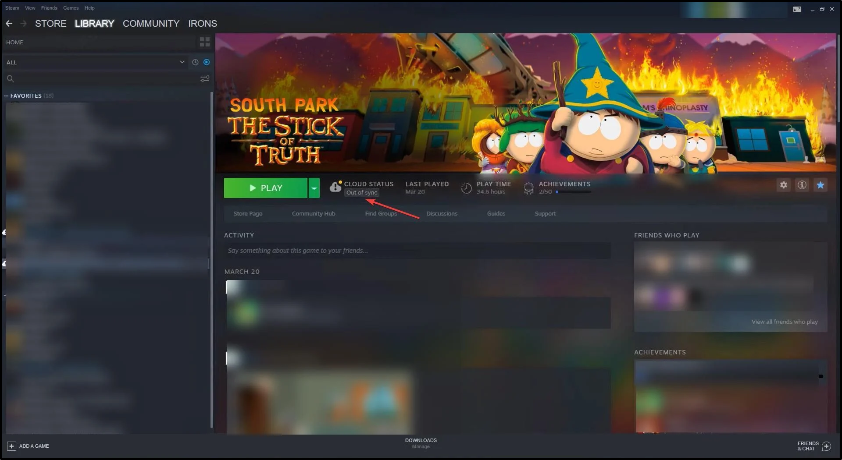Open Friends & Chat plus icon
Screen dimensions: 842x460
coord(827,446)
